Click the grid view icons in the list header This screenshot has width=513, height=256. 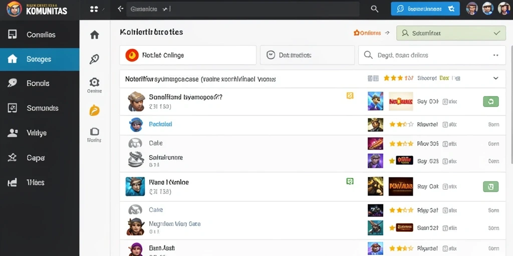click(x=373, y=78)
